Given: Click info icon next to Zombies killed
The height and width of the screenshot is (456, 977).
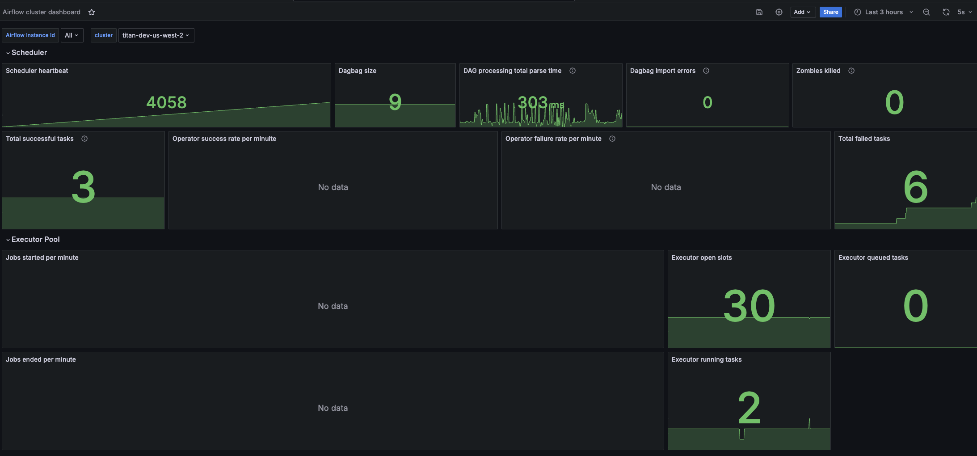Looking at the screenshot, I should pos(851,71).
